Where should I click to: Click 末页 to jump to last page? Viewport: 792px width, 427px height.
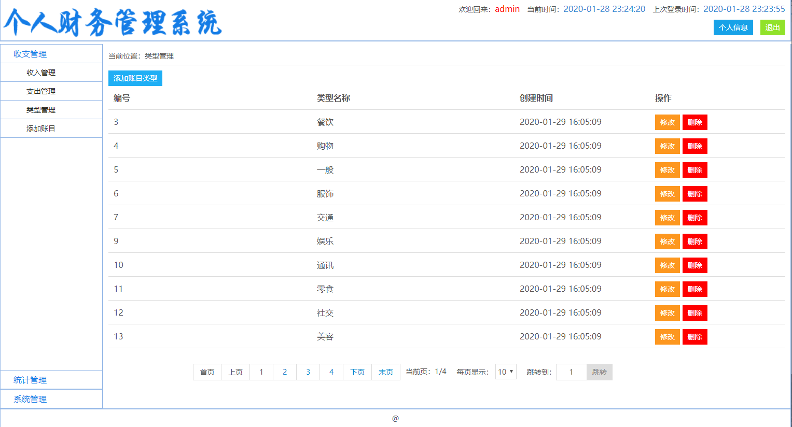tap(385, 372)
